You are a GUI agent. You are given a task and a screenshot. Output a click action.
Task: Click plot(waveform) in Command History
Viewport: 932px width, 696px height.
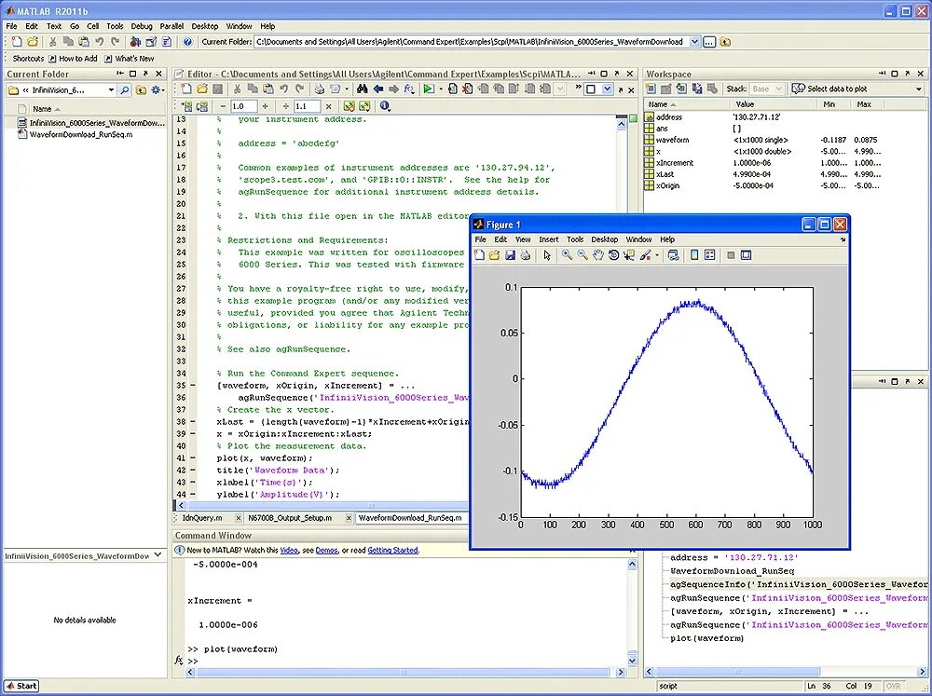pyautogui.click(x=706, y=638)
